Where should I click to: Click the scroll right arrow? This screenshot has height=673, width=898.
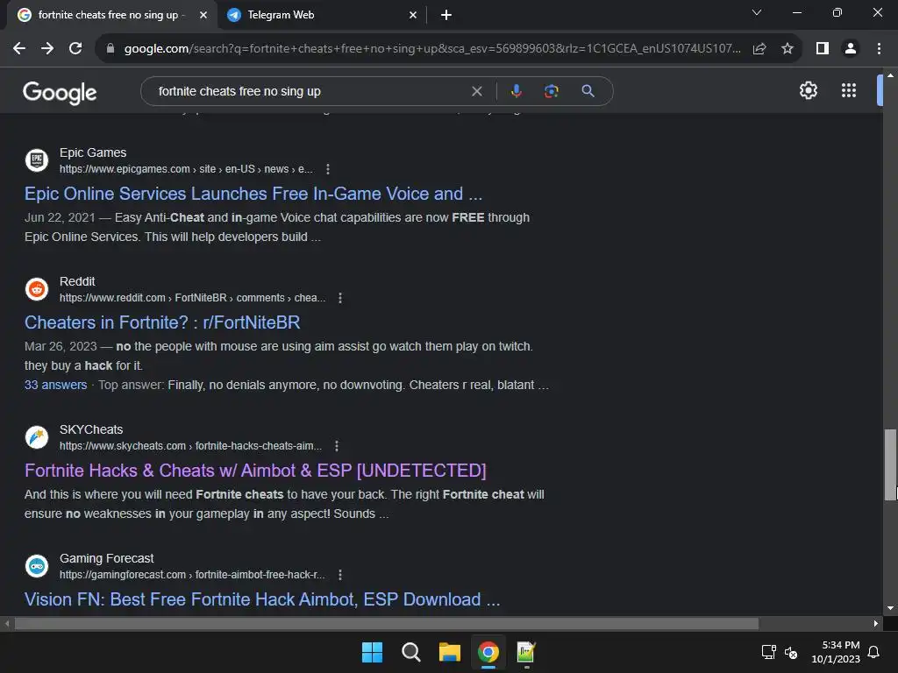(876, 623)
